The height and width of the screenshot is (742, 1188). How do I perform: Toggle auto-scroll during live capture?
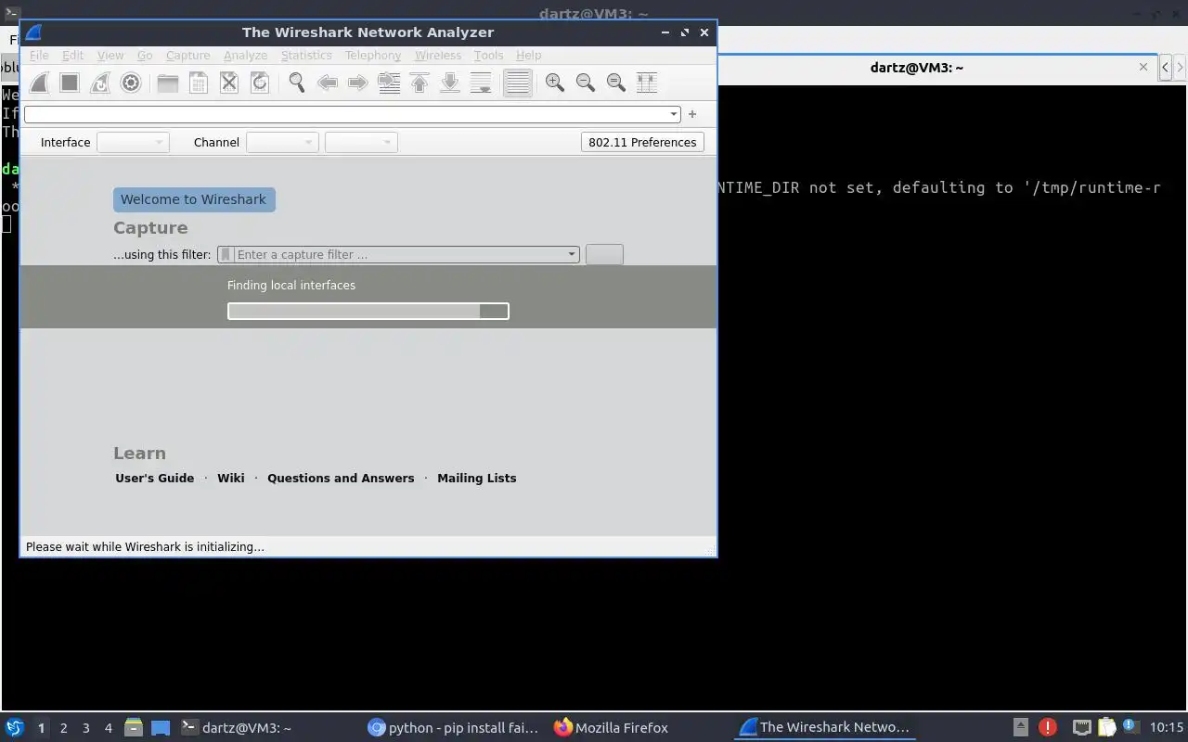481,83
